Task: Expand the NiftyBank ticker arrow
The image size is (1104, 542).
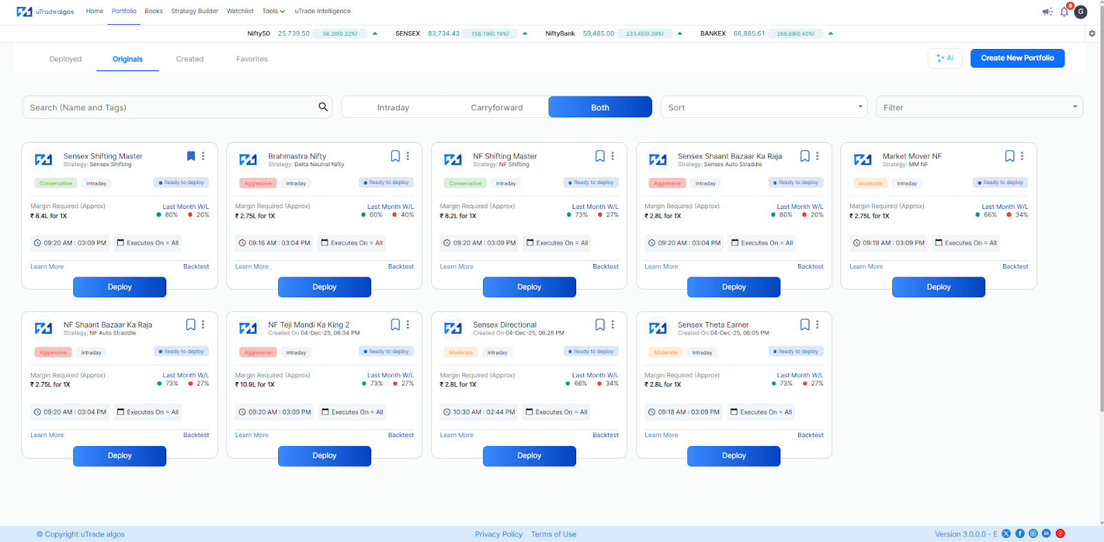Action: (x=680, y=33)
